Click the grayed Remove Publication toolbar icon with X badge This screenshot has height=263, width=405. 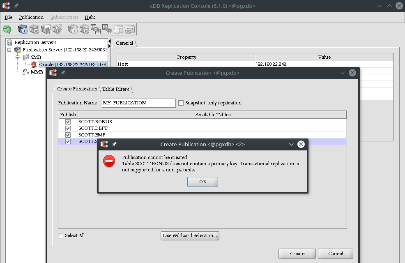84,29
